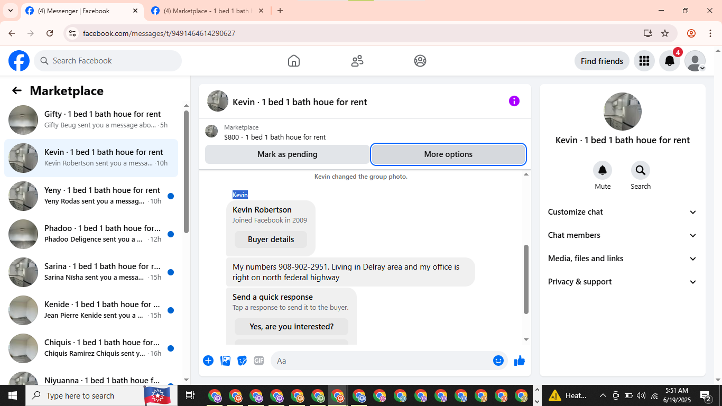Viewport: 722px width, 406px height.
Task: Open the Yeny conversation
Action: coord(91,196)
